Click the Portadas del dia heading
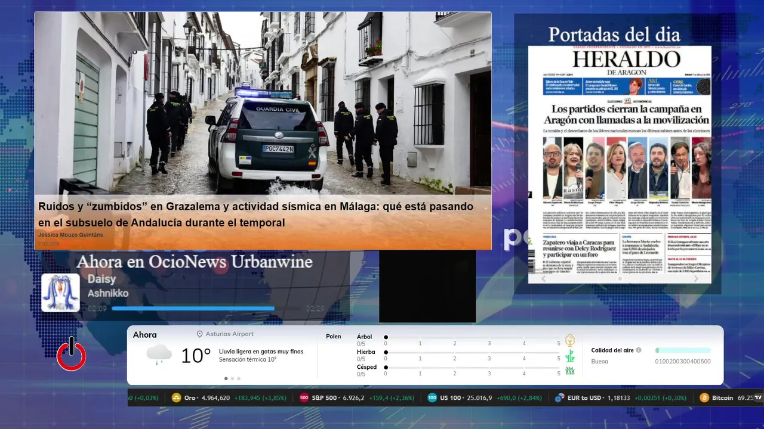Image resolution: width=764 pixels, height=429 pixels. (614, 34)
